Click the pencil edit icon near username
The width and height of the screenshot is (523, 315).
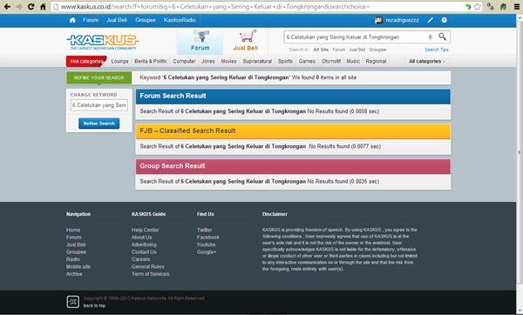pyautogui.click(x=431, y=20)
